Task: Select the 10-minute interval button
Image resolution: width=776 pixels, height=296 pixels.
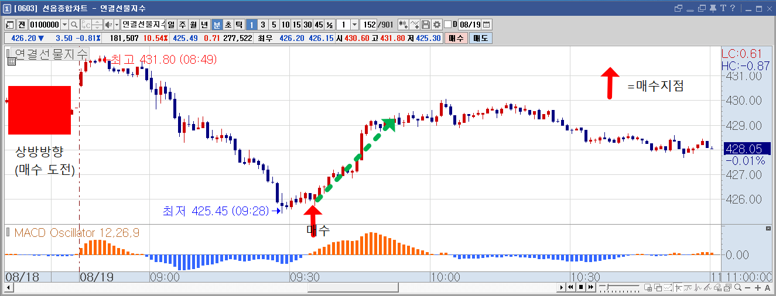Action: [285, 25]
